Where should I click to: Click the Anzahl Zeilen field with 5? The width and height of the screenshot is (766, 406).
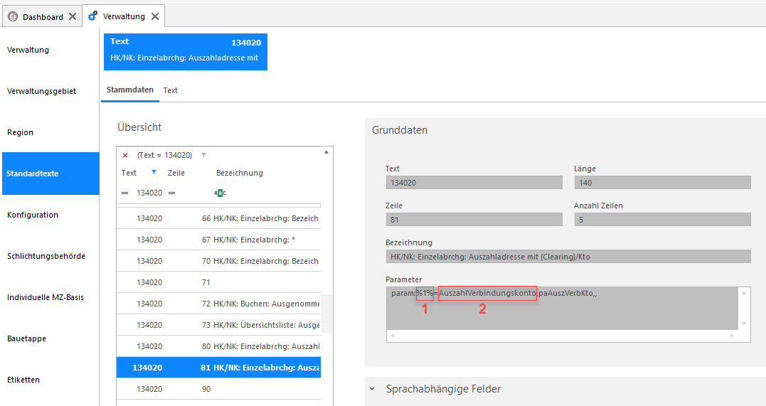pyautogui.click(x=662, y=220)
